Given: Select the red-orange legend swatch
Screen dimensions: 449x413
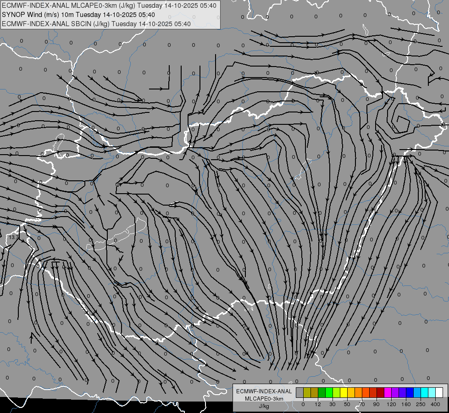Looking at the screenshot, I should (x=366, y=392).
